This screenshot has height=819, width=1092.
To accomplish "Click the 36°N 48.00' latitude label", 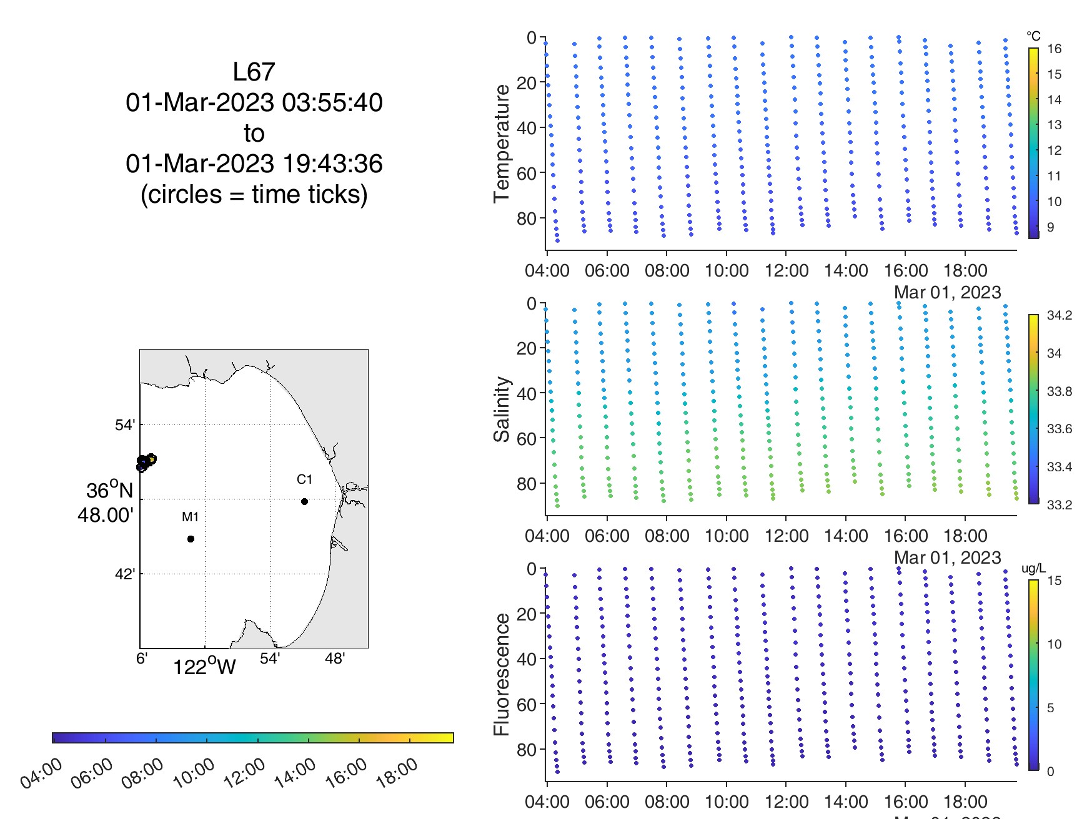I will pyautogui.click(x=106, y=503).
